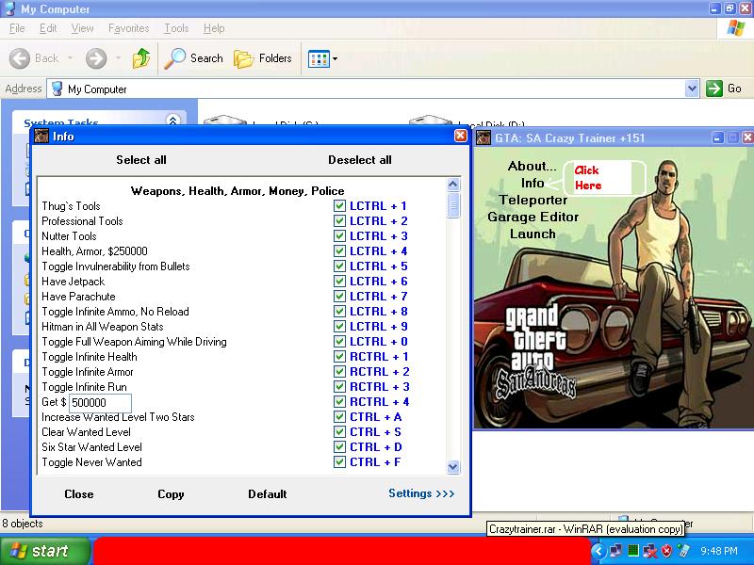Screen dimensions: 754x565
Task: Open the Favorites menu
Action: (x=128, y=29)
